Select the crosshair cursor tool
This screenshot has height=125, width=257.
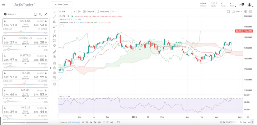coord(55,12)
